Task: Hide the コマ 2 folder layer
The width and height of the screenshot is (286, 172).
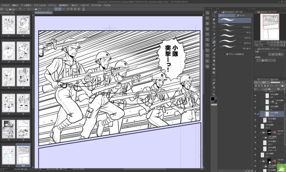Action: (255, 132)
